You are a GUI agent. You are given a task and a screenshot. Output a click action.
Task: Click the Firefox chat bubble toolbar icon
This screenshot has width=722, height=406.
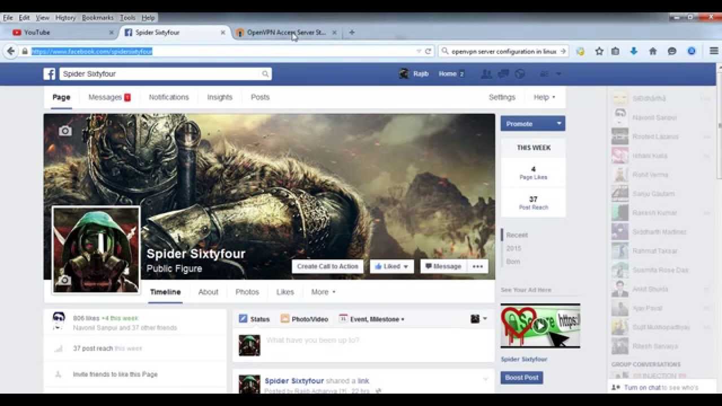coord(672,51)
